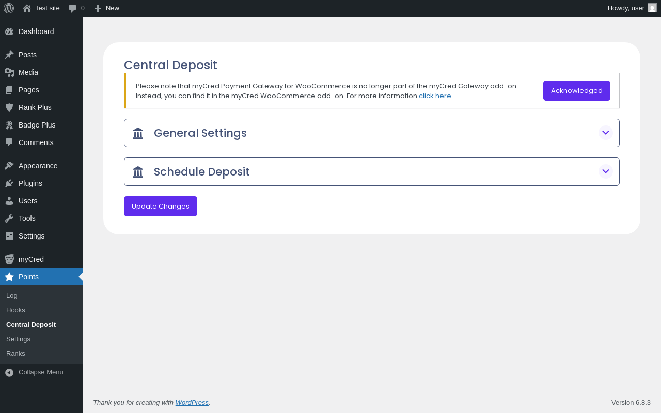Open Tools wrench icon in sidebar
661x413 pixels.
click(9, 218)
